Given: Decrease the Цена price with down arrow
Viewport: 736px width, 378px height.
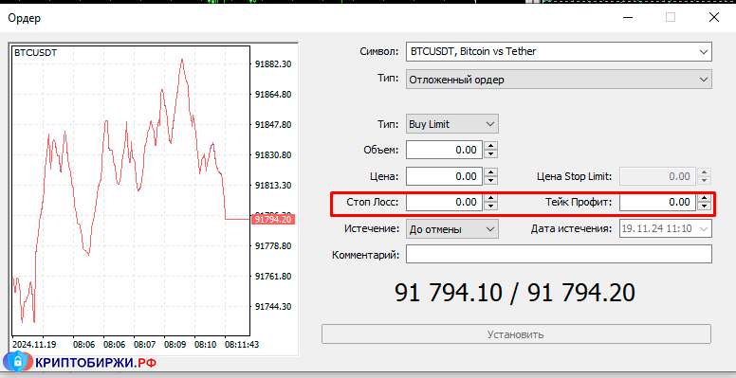Looking at the screenshot, I should tap(490, 181).
